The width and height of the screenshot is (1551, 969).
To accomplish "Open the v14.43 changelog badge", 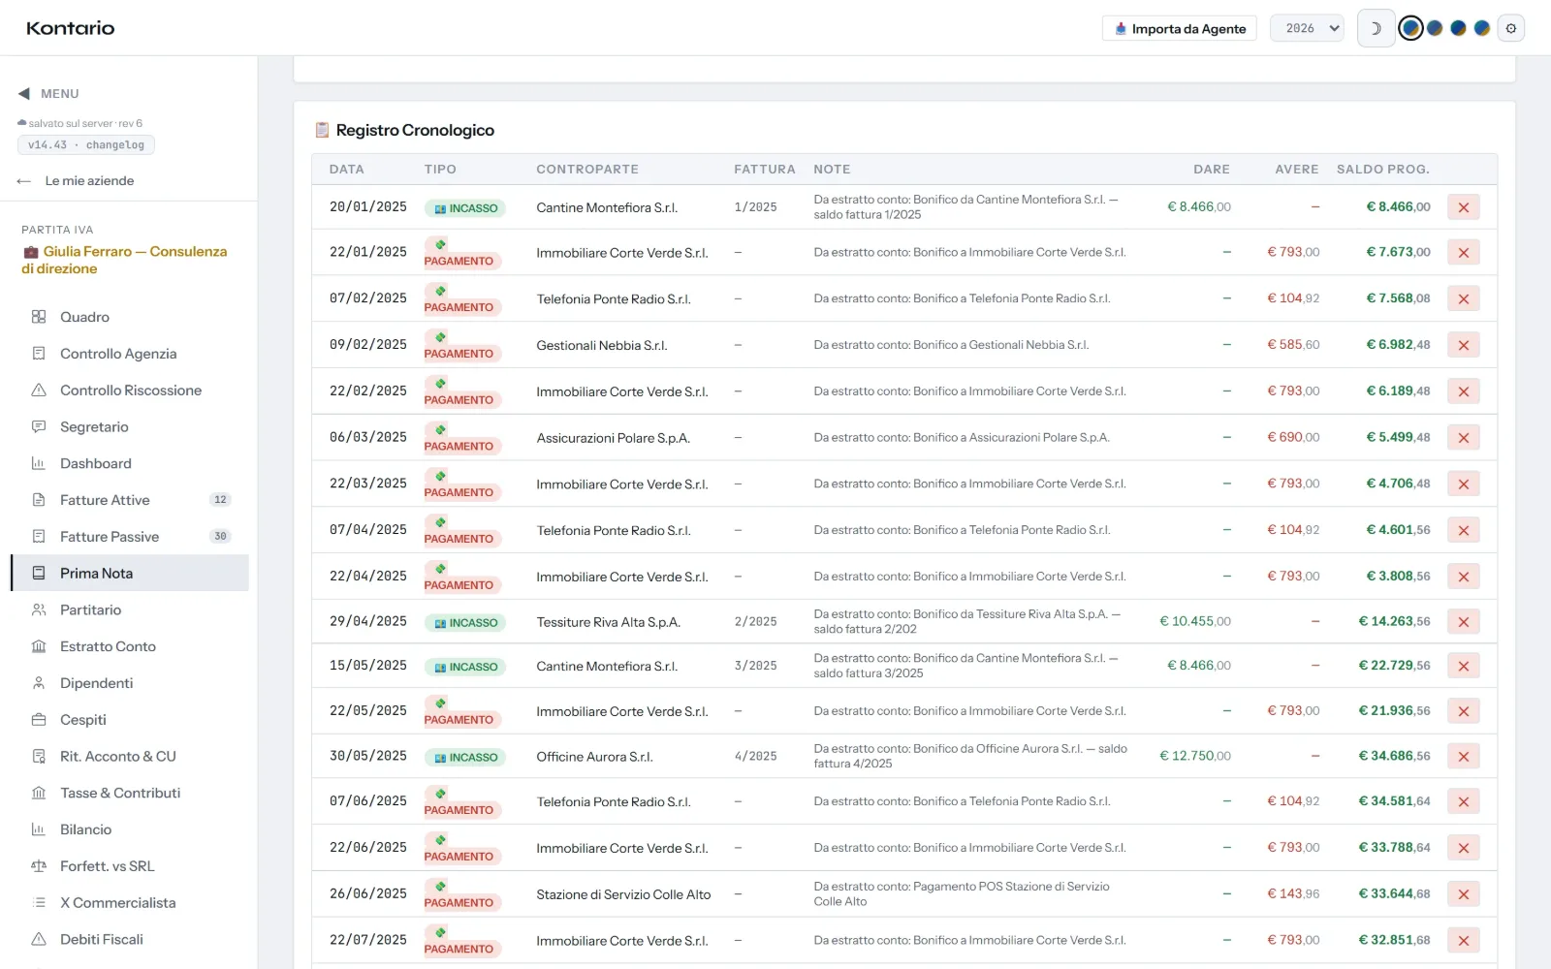I will point(86,145).
